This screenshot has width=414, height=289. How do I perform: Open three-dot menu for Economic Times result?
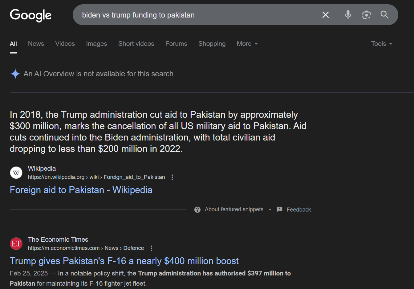151,248
